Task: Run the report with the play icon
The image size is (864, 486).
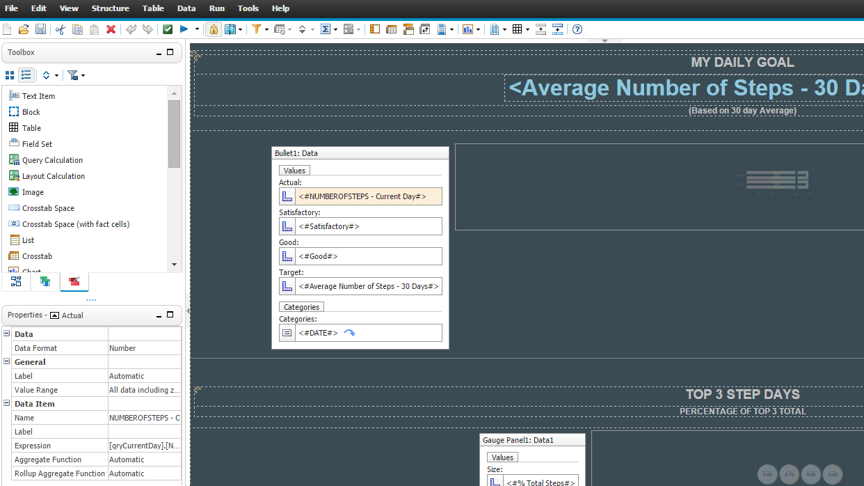Action: 184,29
